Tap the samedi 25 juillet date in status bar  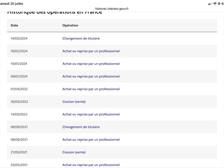11,4
